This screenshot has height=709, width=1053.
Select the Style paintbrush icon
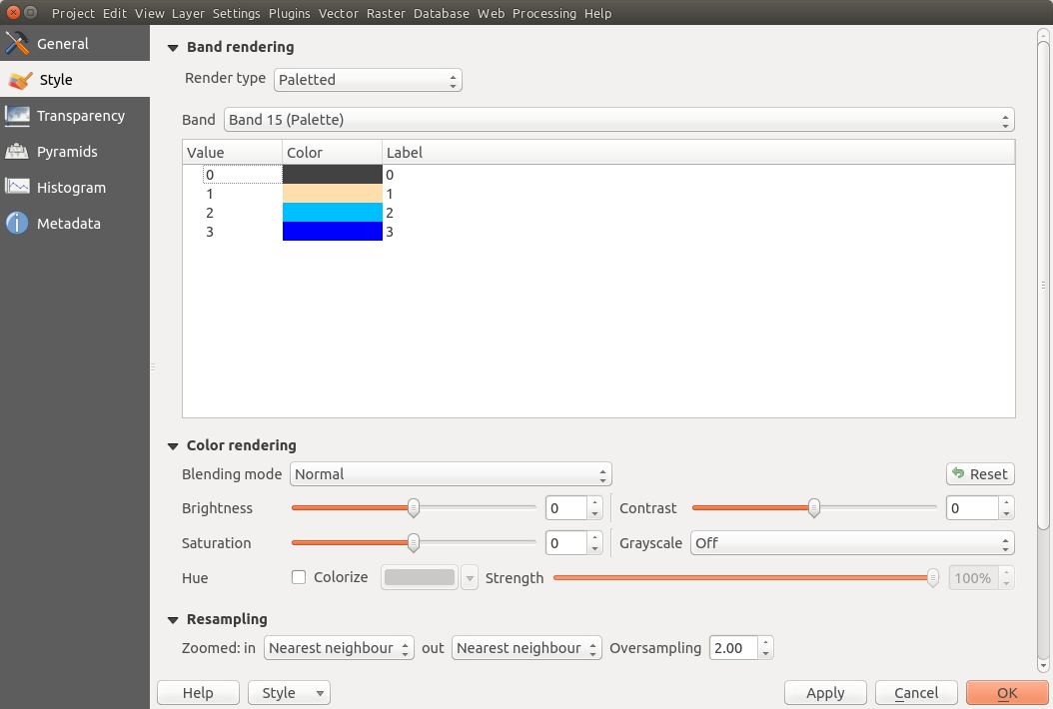click(x=19, y=80)
